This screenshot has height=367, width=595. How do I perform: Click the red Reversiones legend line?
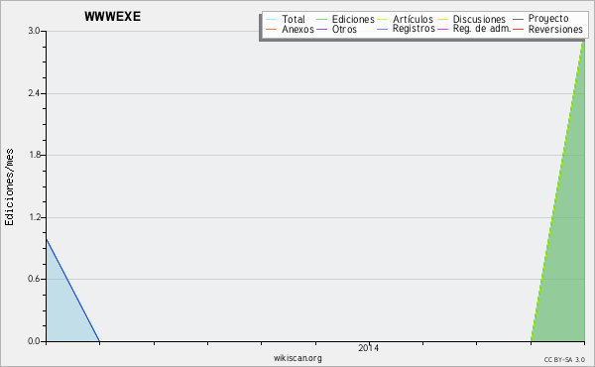click(x=518, y=29)
